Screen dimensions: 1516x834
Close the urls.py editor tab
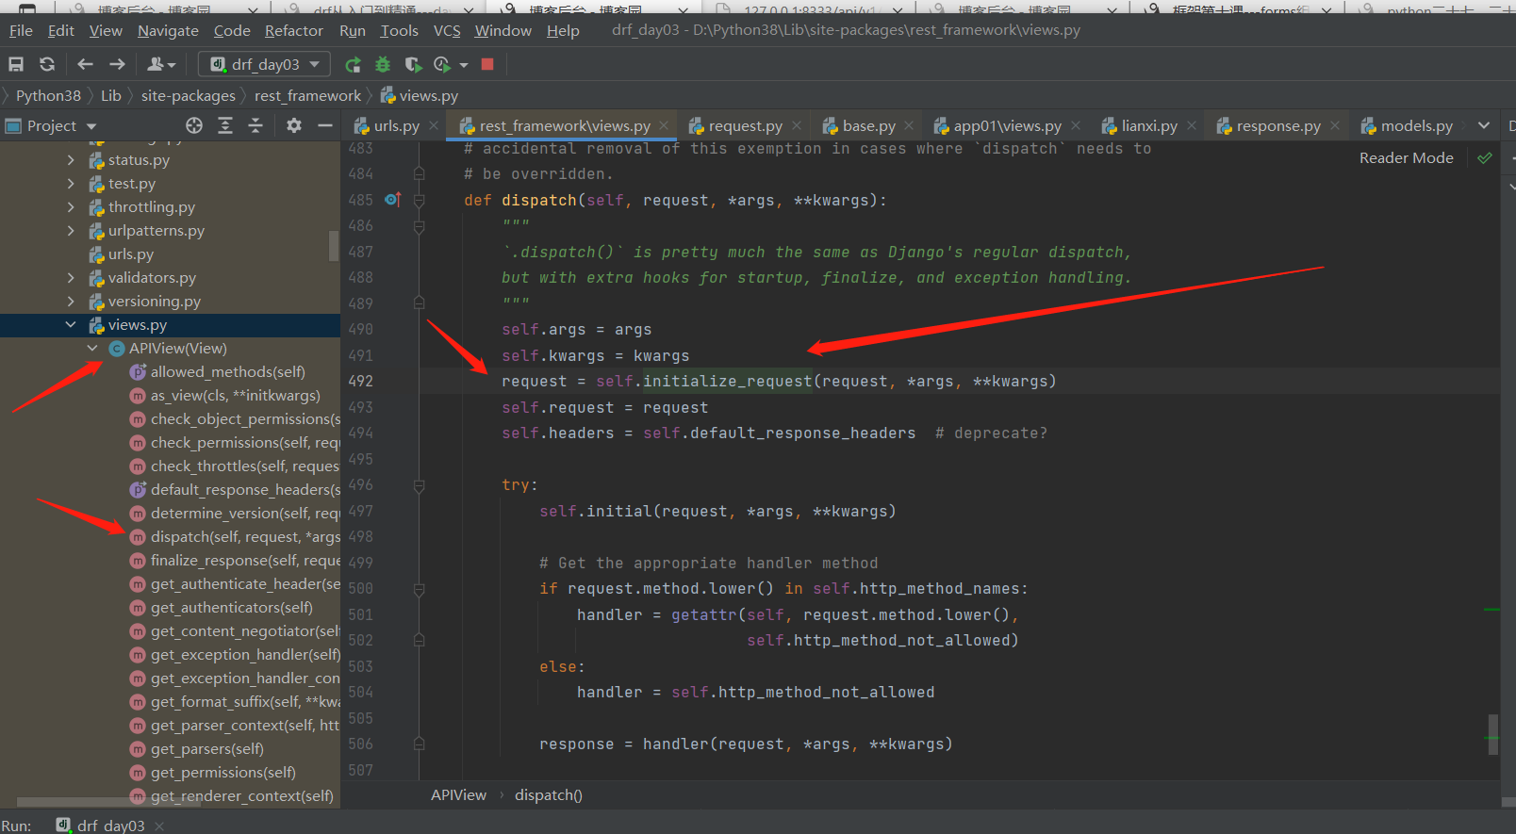pyautogui.click(x=434, y=125)
